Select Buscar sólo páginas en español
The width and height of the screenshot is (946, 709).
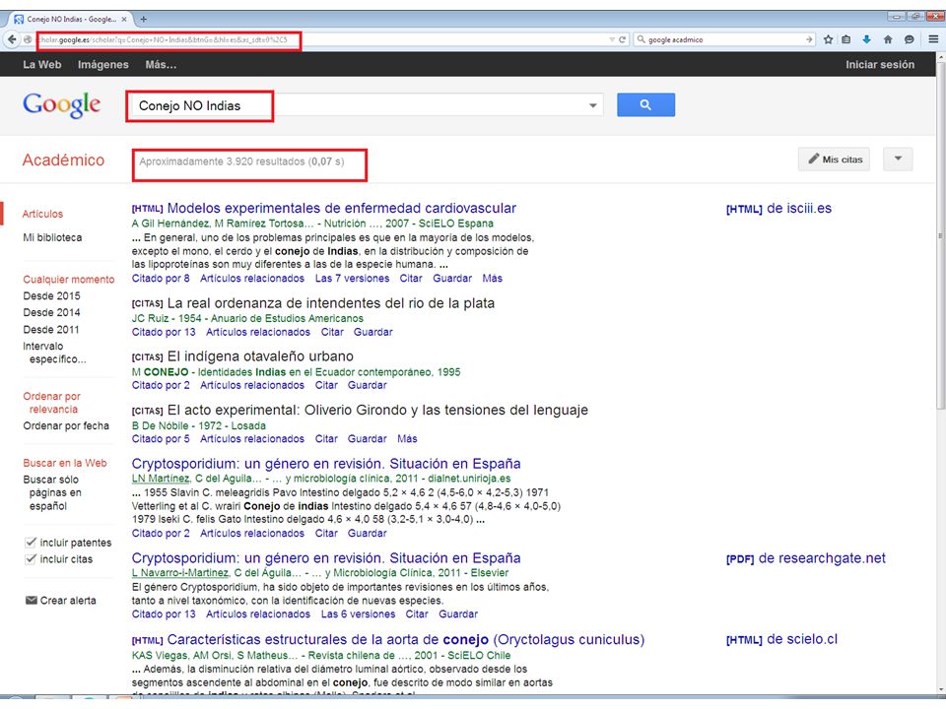click(x=52, y=492)
